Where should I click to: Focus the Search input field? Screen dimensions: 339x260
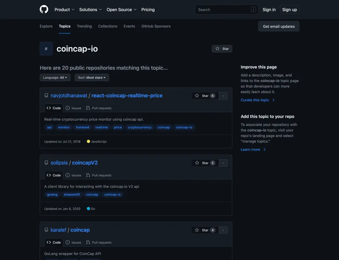[227, 9]
